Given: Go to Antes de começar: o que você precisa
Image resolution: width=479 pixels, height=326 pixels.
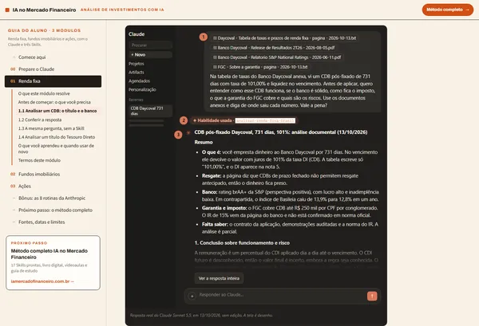Looking at the screenshot, I should click(54, 102).
